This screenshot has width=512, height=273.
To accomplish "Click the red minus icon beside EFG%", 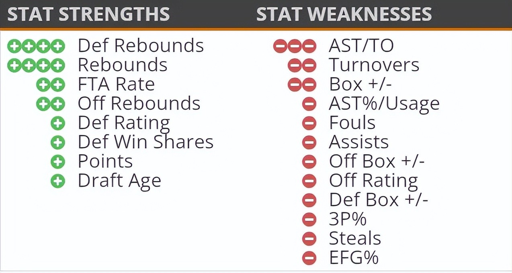I will tap(309, 258).
